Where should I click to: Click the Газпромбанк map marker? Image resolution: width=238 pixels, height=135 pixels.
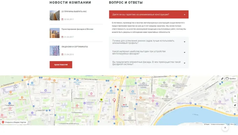(10, 103)
